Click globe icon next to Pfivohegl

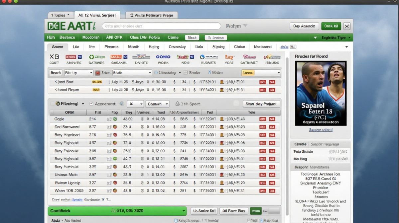click(58, 104)
